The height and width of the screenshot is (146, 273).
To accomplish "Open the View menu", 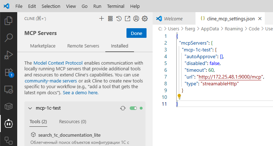I will (71, 6).
